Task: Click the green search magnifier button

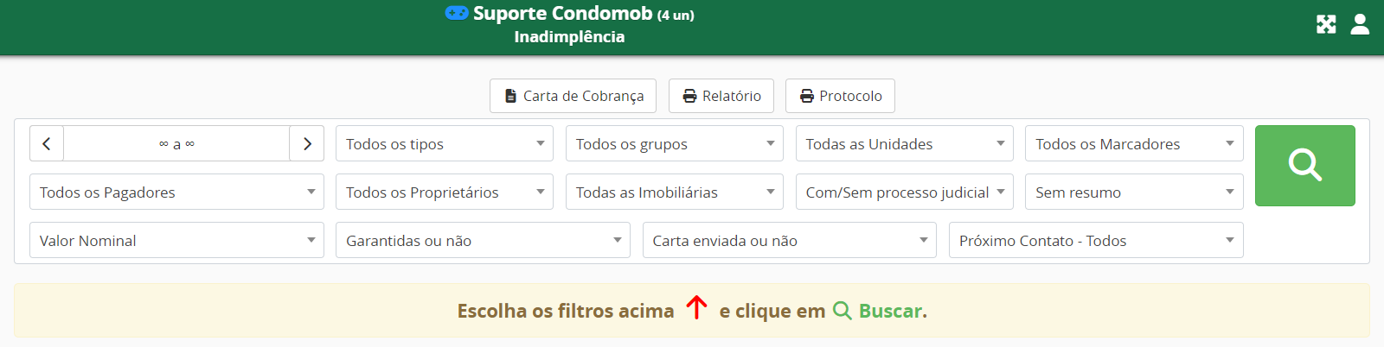Action: coord(1304,166)
